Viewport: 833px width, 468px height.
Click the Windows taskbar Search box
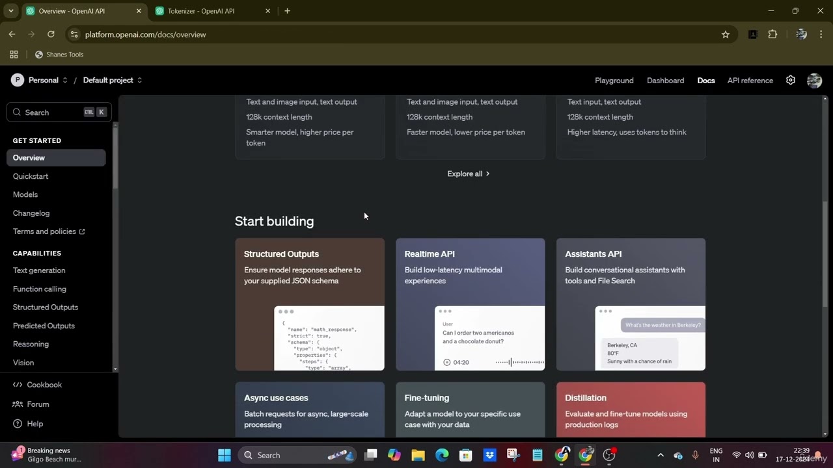point(298,455)
